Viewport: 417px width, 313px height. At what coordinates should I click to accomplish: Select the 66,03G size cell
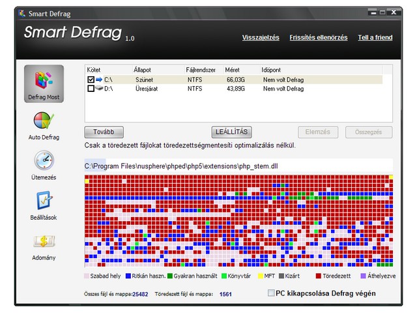[236, 80]
